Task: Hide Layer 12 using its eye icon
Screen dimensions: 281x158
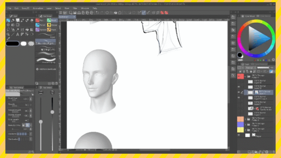Action: pos(239,87)
